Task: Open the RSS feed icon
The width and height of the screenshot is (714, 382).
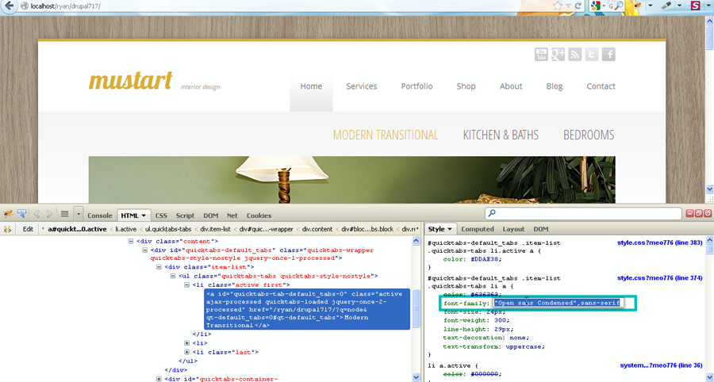Action: pos(575,54)
